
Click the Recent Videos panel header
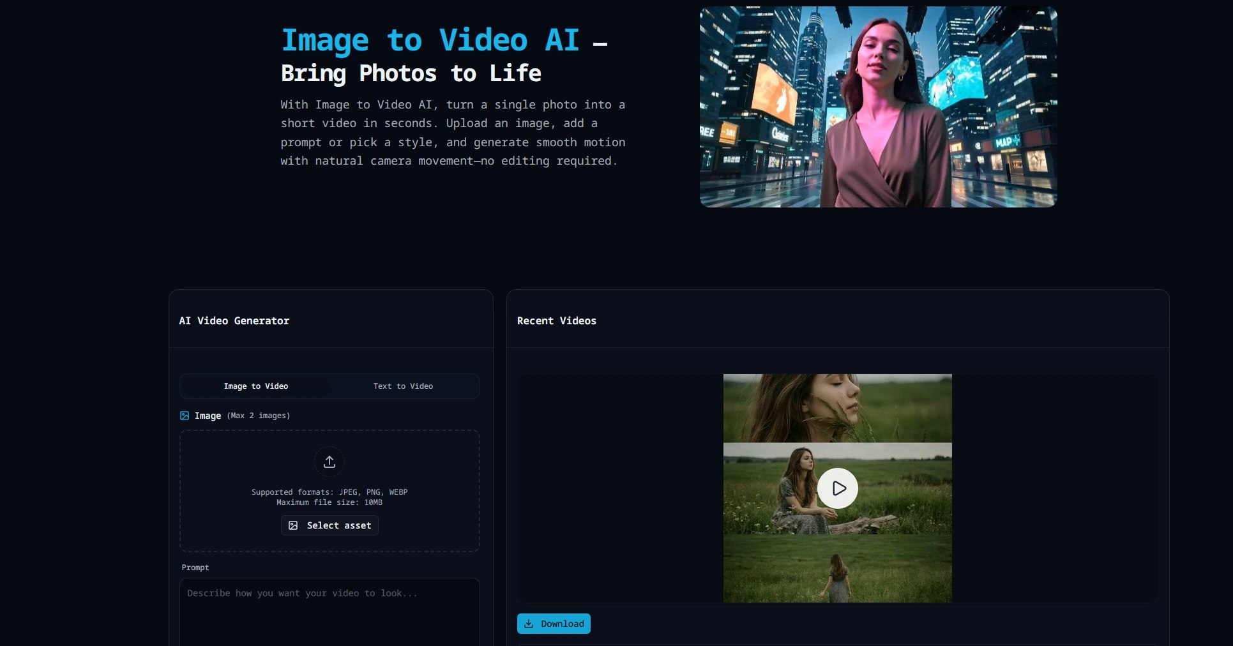(556, 320)
